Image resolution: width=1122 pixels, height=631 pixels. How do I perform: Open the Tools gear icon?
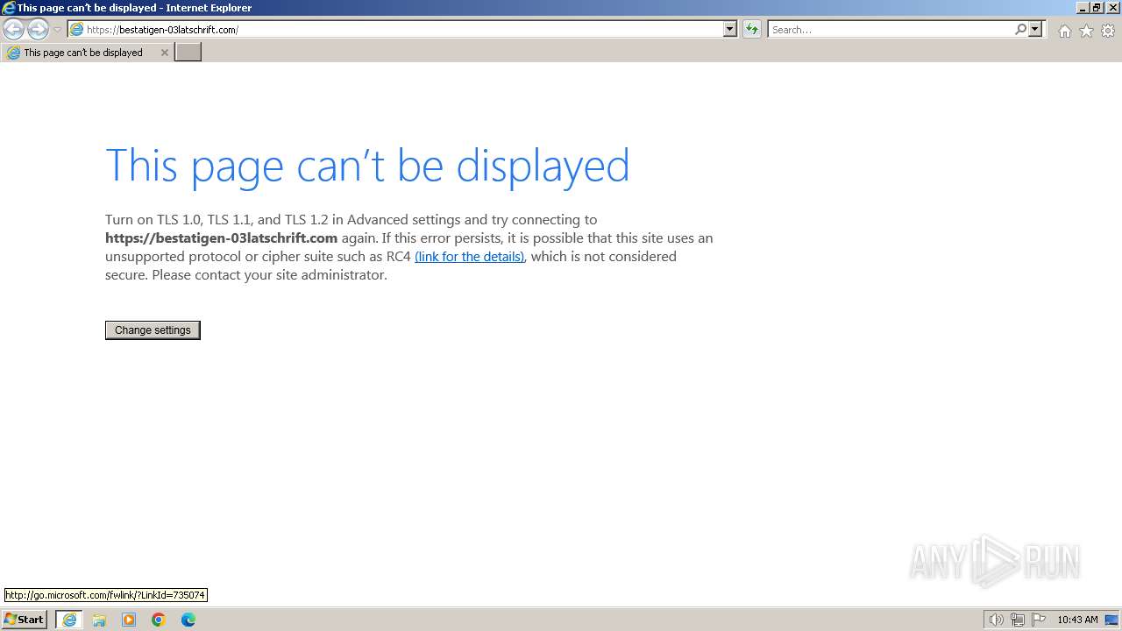(x=1108, y=31)
